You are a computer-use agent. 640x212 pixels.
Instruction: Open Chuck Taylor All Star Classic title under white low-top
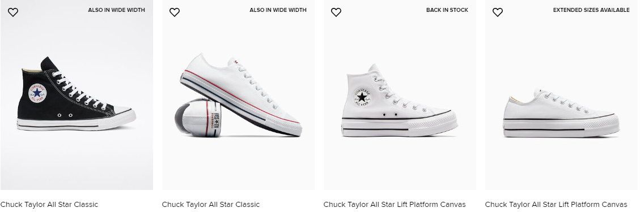click(211, 204)
